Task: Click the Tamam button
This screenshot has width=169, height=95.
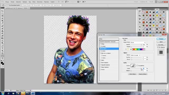Action: 161,39
